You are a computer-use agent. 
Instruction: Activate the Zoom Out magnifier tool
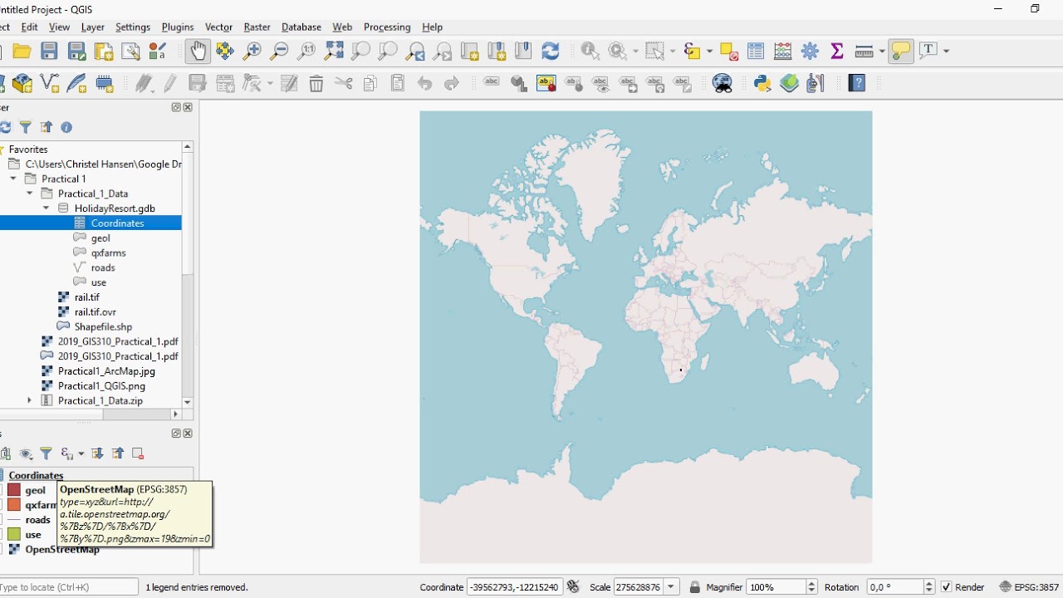click(280, 51)
